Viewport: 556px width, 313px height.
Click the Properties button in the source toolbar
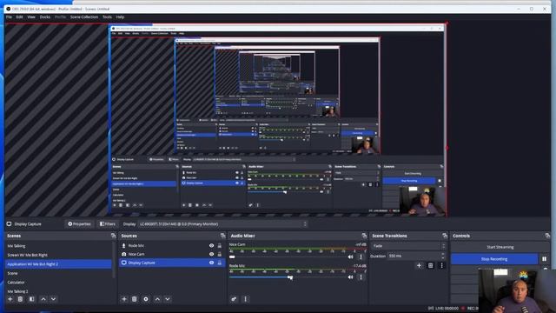(x=79, y=224)
